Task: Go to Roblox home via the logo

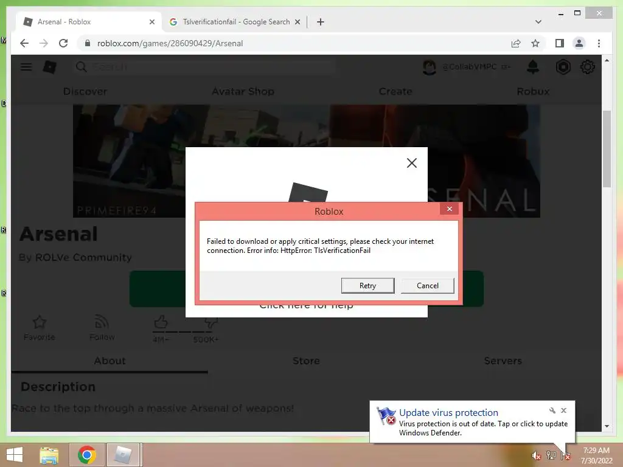Action: coord(50,67)
